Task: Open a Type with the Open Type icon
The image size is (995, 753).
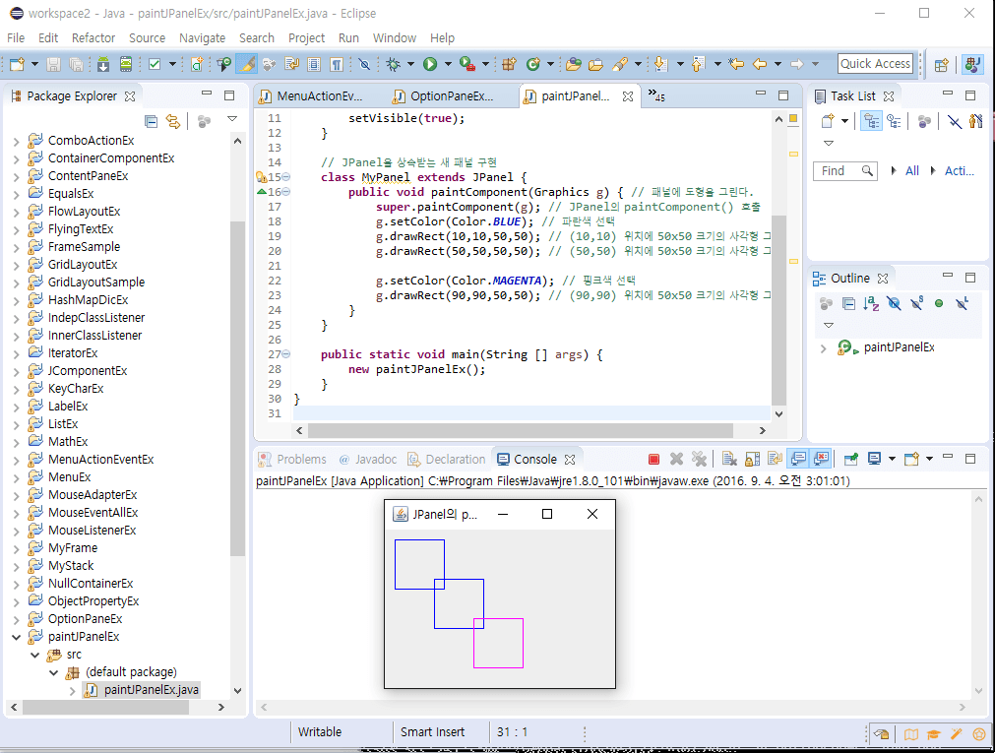Action: coord(574,63)
